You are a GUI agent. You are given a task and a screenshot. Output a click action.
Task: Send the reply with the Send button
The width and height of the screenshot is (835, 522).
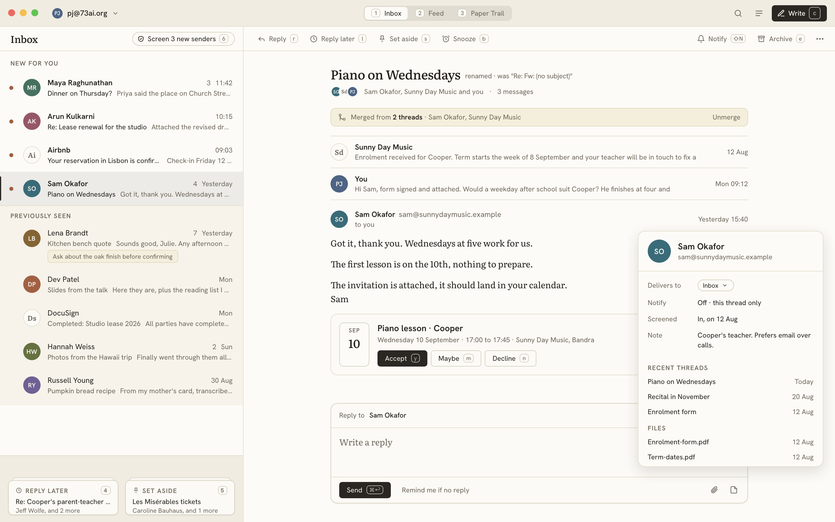point(365,490)
